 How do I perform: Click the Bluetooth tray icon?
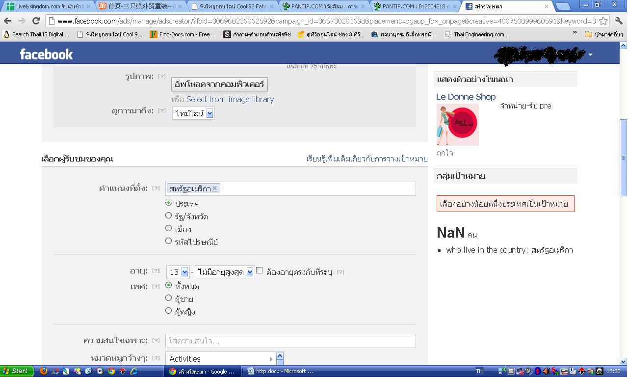coord(538,371)
